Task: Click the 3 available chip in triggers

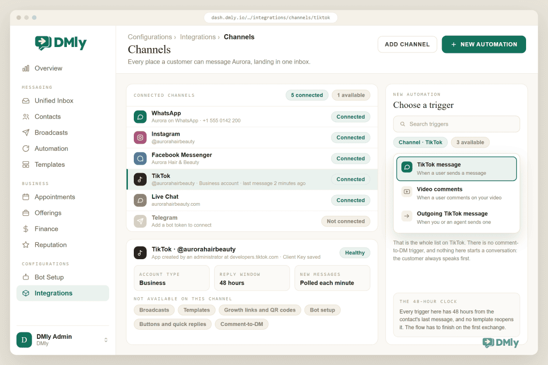Action: coord(470,142)
